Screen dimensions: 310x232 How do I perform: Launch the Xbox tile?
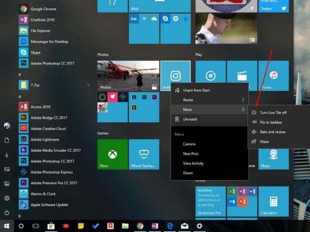[112, 154]
